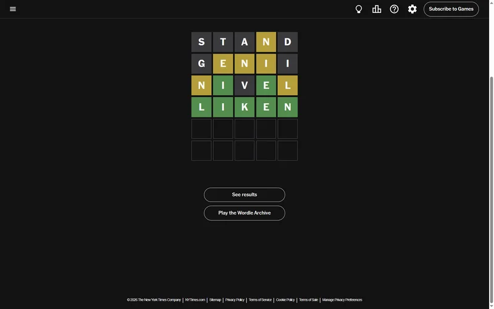Open the Privacy Policy footer link
The height and width of the screenshot is (309, 494).
[x=235, y=300]
